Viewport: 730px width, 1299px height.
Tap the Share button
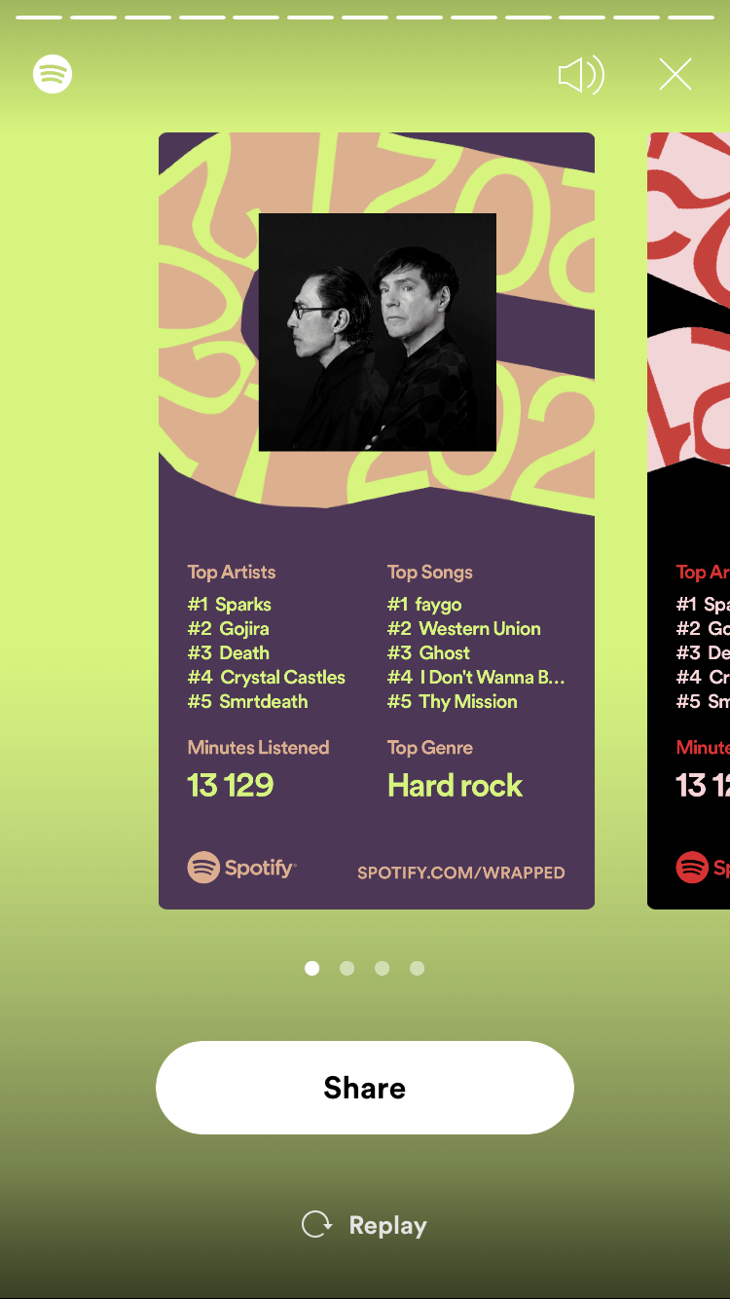point(365,1088)
